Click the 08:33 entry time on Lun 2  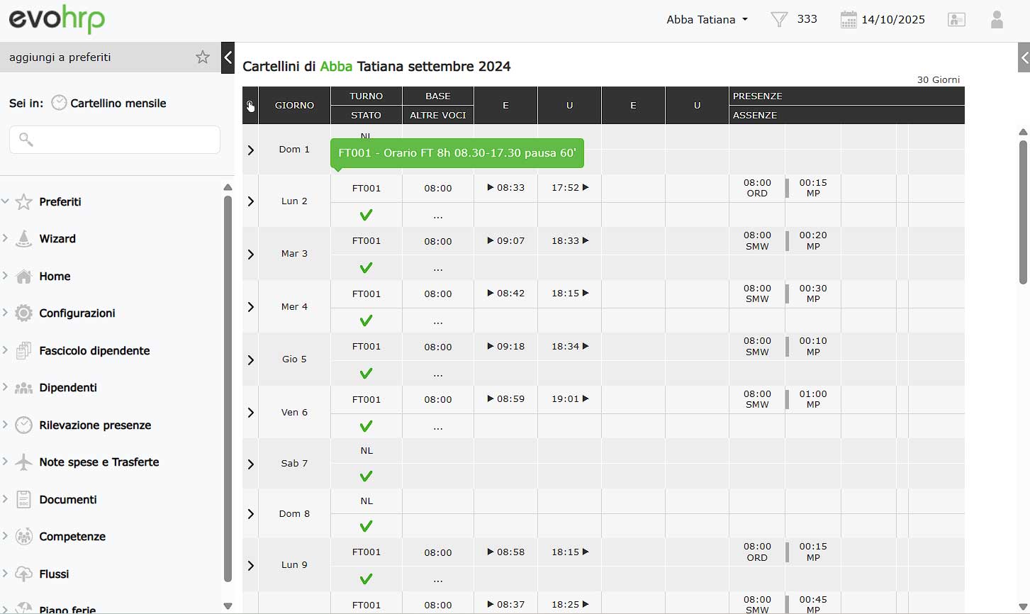pyautogui.click(x=506, y=188)
